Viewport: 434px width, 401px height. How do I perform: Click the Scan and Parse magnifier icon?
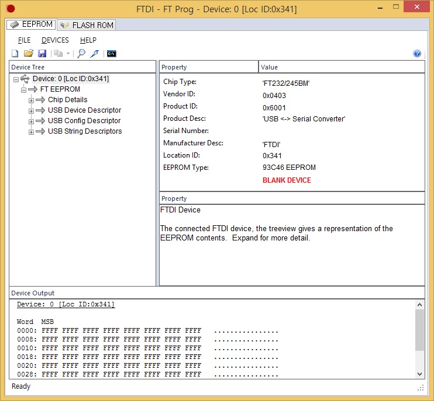point(81,54)
